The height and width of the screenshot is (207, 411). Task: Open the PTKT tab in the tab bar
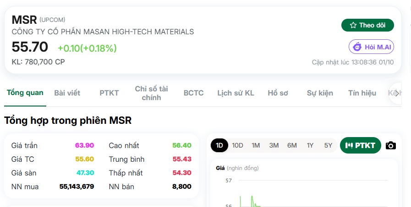coord(109,93)
